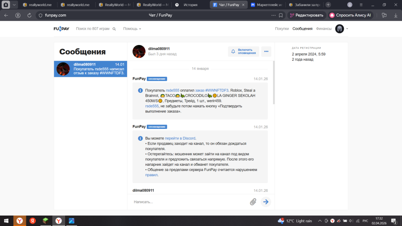Open downloads arrow icon

[x=396, y=15]
